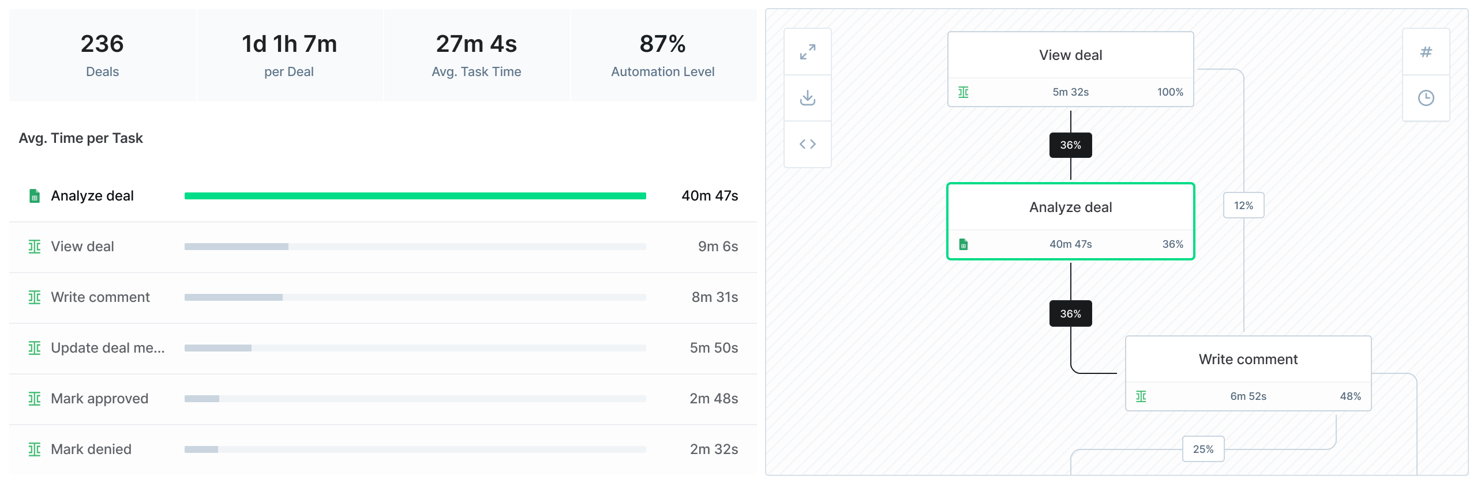Click the green Analyze deal progress bar
Screen dimensions: 1477x484
tap(415, 195)
